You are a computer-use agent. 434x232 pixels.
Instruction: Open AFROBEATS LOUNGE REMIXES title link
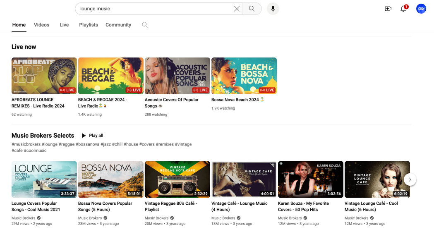coord(38,103)
